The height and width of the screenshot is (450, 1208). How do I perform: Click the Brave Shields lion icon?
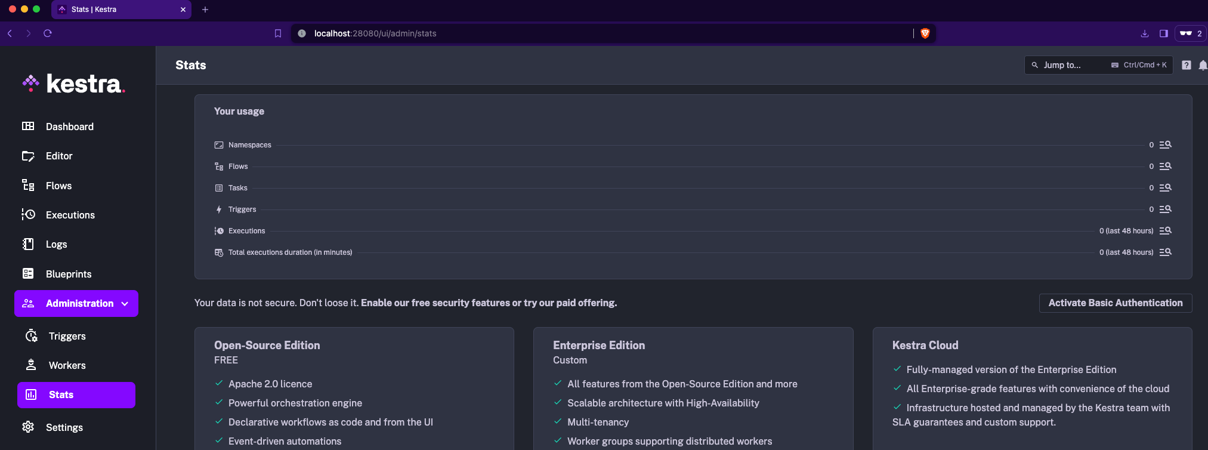[925, 33]
